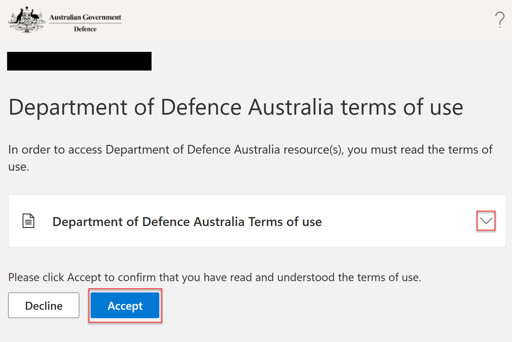Click the text 'In order to access Department of Defence Australia resource(s)'
Image resolution: width=512 pixels, height=342 pixels.
176,150
